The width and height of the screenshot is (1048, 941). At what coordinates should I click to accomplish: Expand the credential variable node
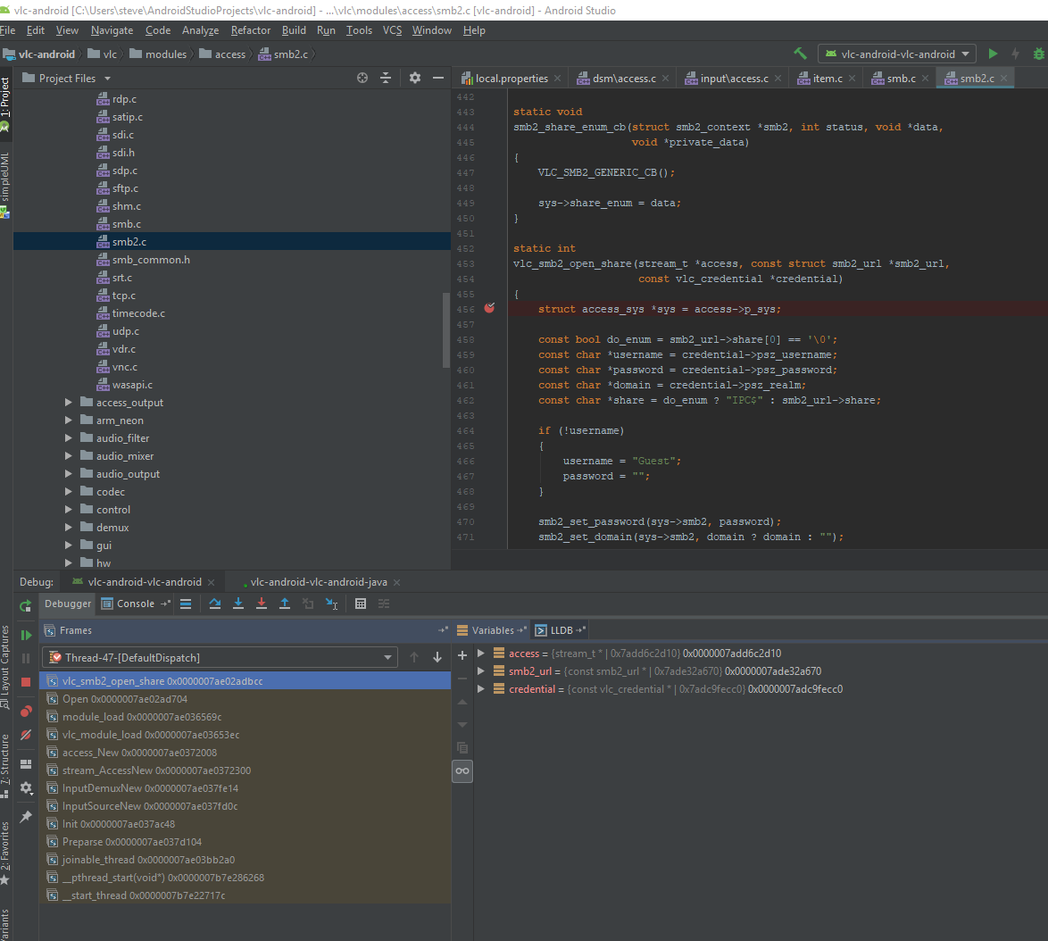480,689
